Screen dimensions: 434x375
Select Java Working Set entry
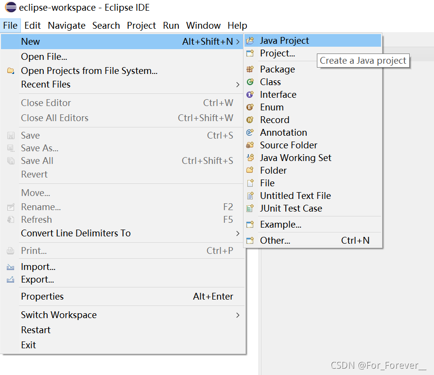click(x=313, y=158)
